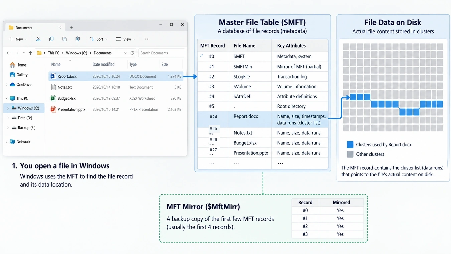Click the OneDrive cloud icon

point(12,85)
